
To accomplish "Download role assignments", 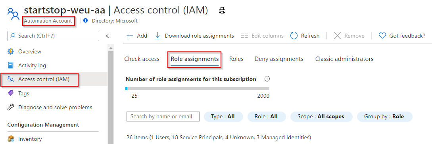I will tap(194, 36).
